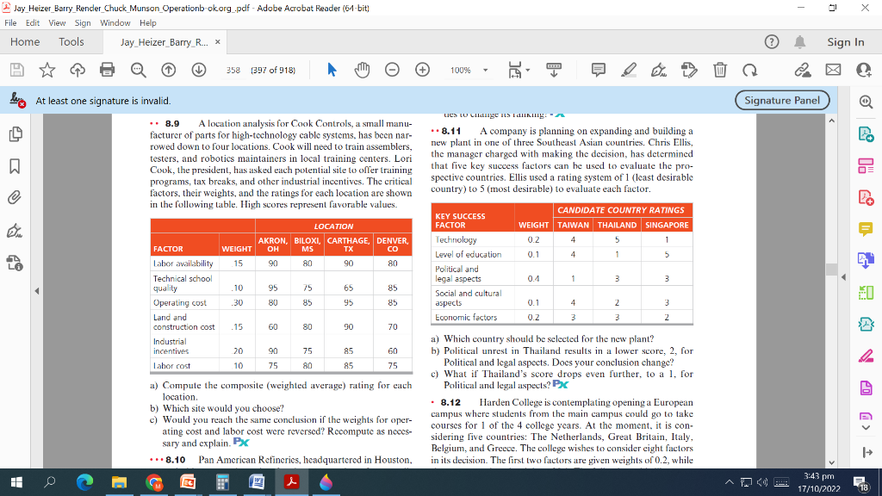Click the Sign In button

click(846, 42)
